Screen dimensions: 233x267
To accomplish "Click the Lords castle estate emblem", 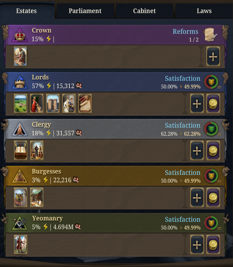I will tap(20, 82).
